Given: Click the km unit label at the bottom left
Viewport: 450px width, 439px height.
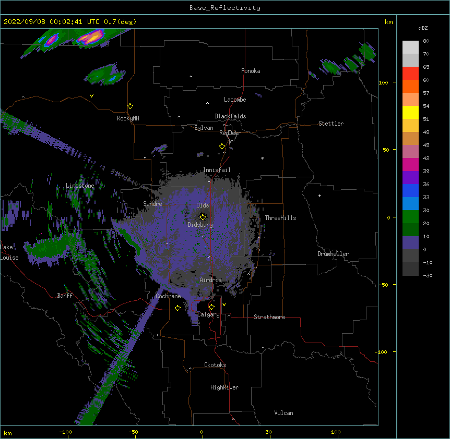Looking at the screenshot, I should pyautogui.click(x=8, y=433).
